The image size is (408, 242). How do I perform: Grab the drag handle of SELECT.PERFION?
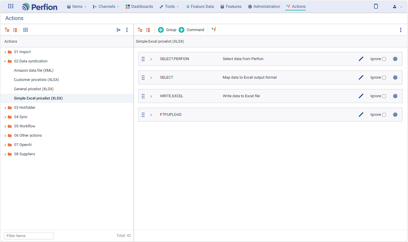tap(143, 59)
